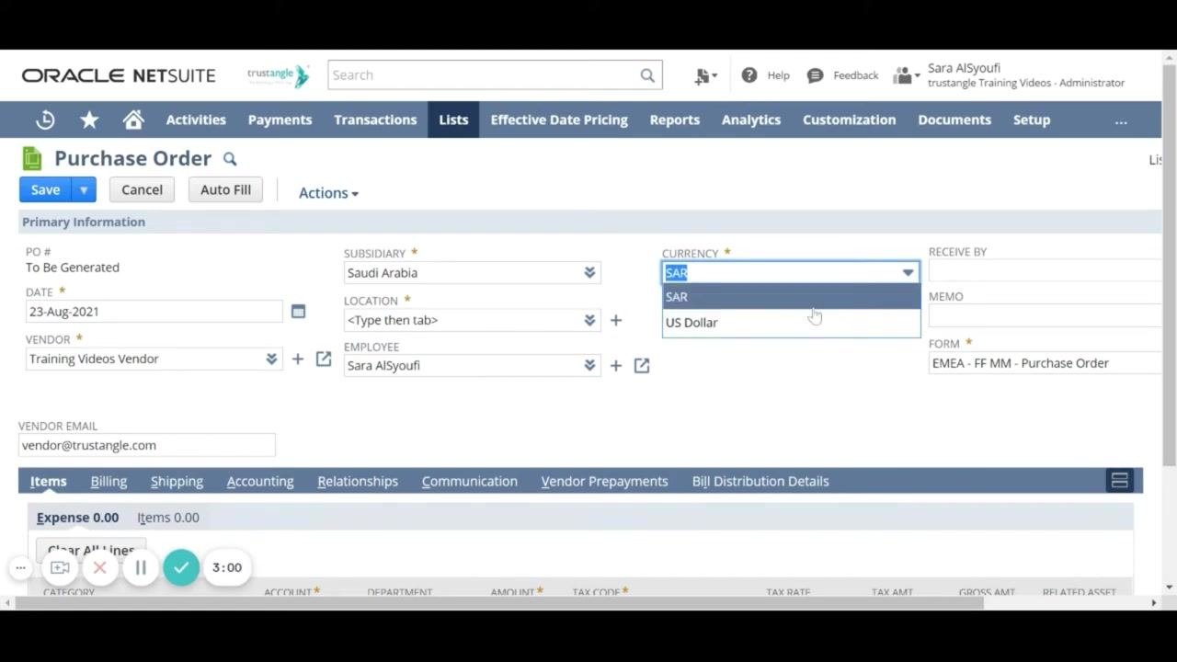Show more menus with ellipsis
This screenshot has width=1177, height=662.
1121,120
